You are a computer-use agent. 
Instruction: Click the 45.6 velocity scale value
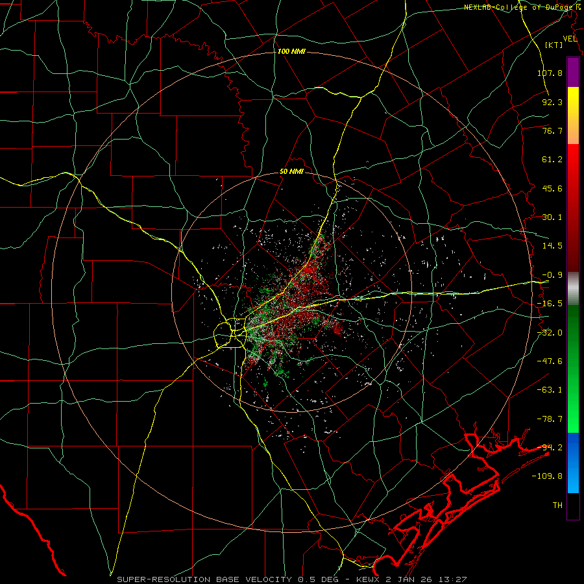(x=552, y=188)
